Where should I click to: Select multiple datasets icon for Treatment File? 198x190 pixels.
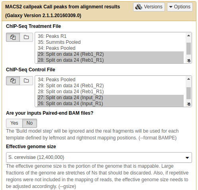[x=13, y=37]
